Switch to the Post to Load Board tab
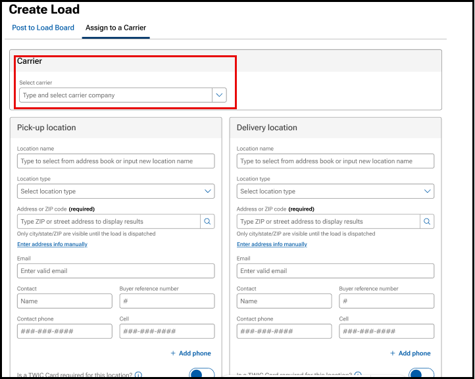This screenshot has height=379, width=475. (x=43, y=28)
